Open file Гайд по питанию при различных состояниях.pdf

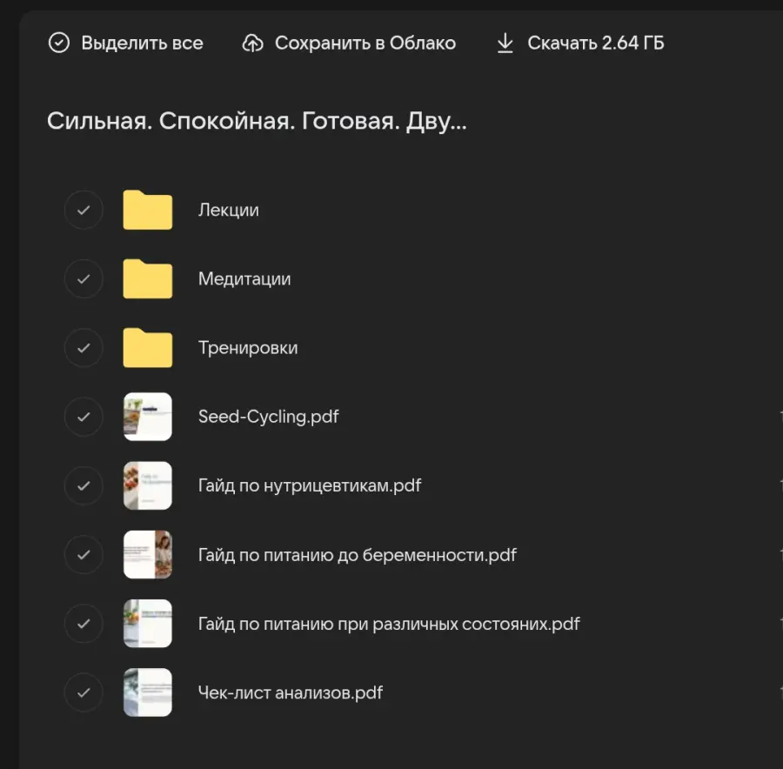pos(388,624)
